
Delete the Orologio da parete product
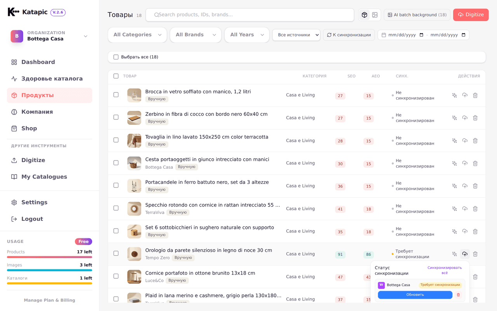[475, 254]
